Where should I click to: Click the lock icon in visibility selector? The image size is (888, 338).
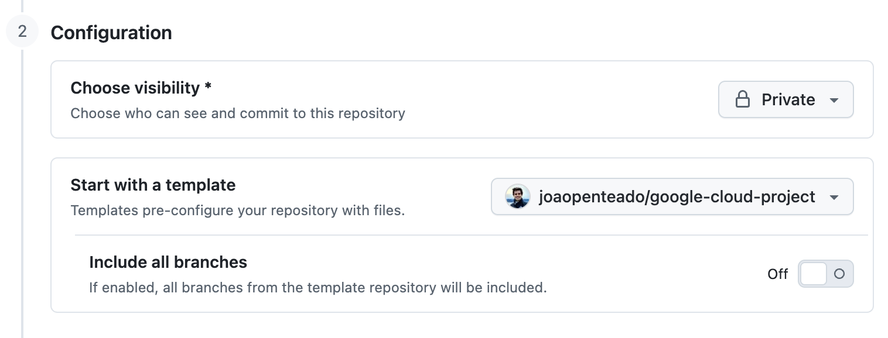click(742, 99)
